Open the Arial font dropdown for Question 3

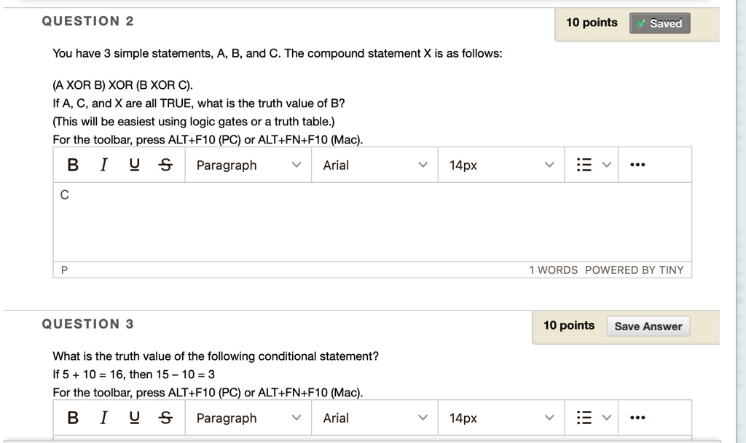(374, 417)
